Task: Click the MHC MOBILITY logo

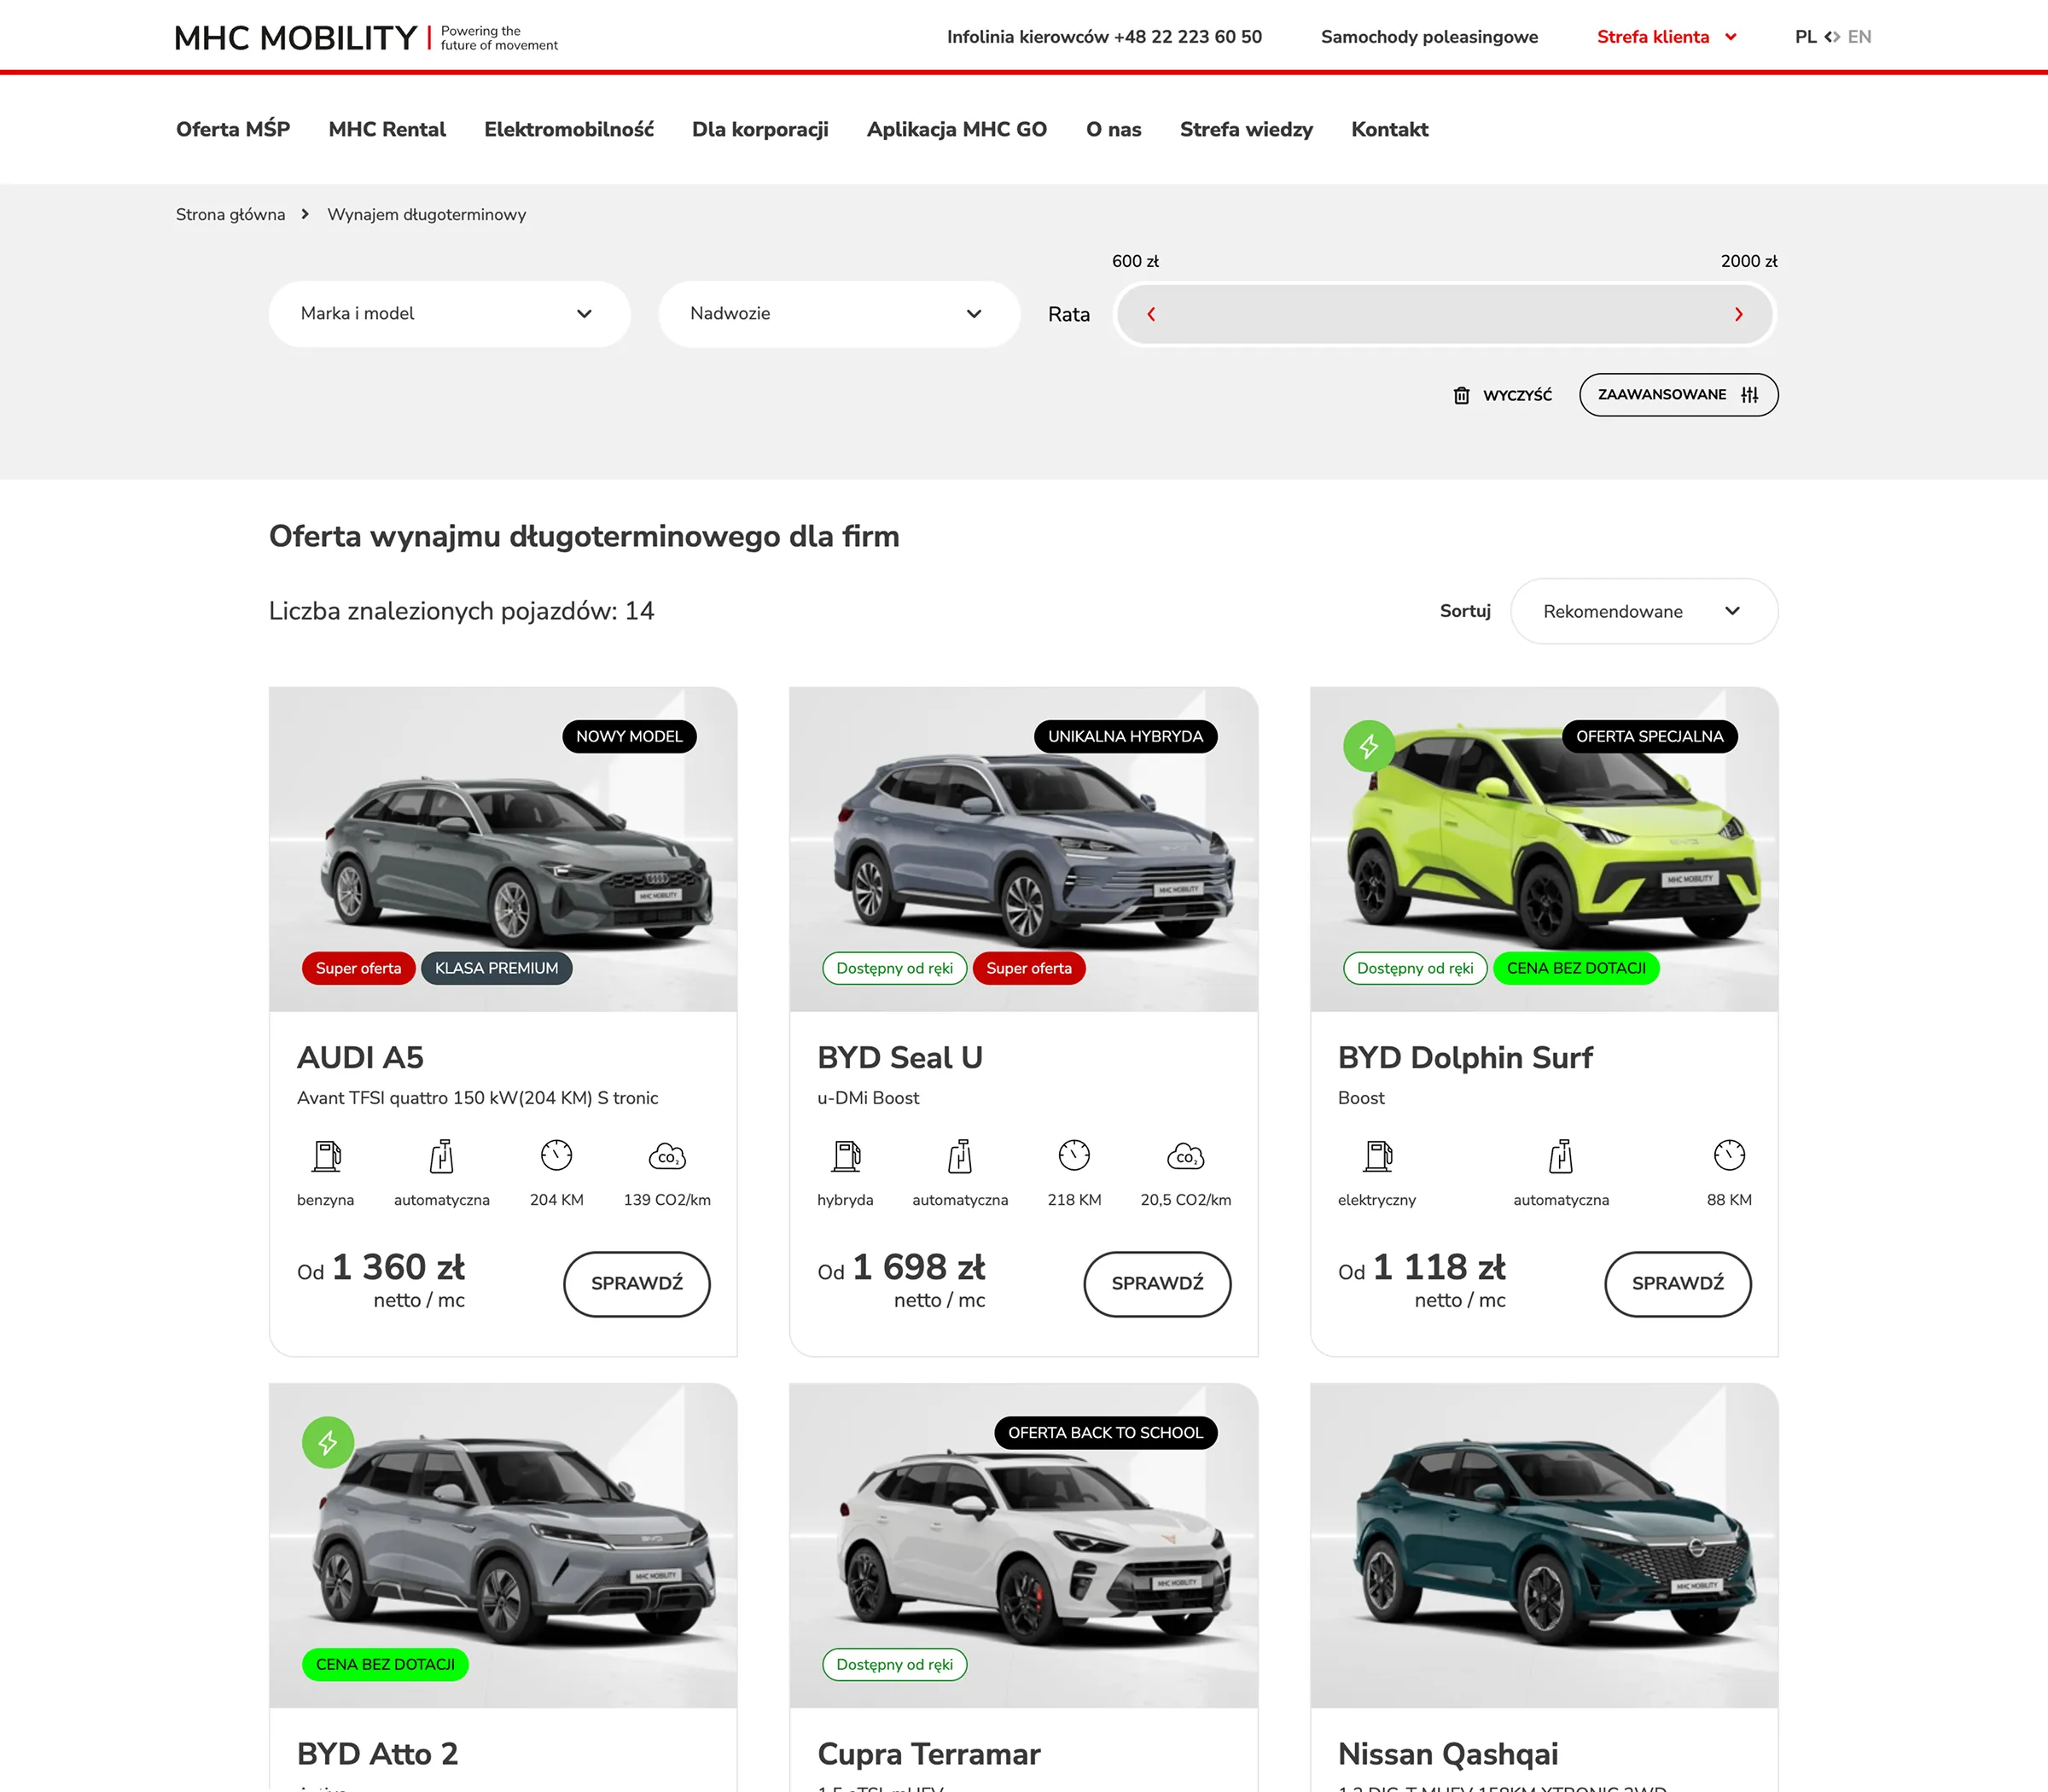Action: tap(366, 38)
